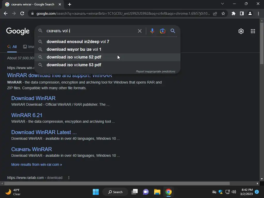Click scroll right arrow at bottom
This screenshot has height=198, width=264.
258,183
